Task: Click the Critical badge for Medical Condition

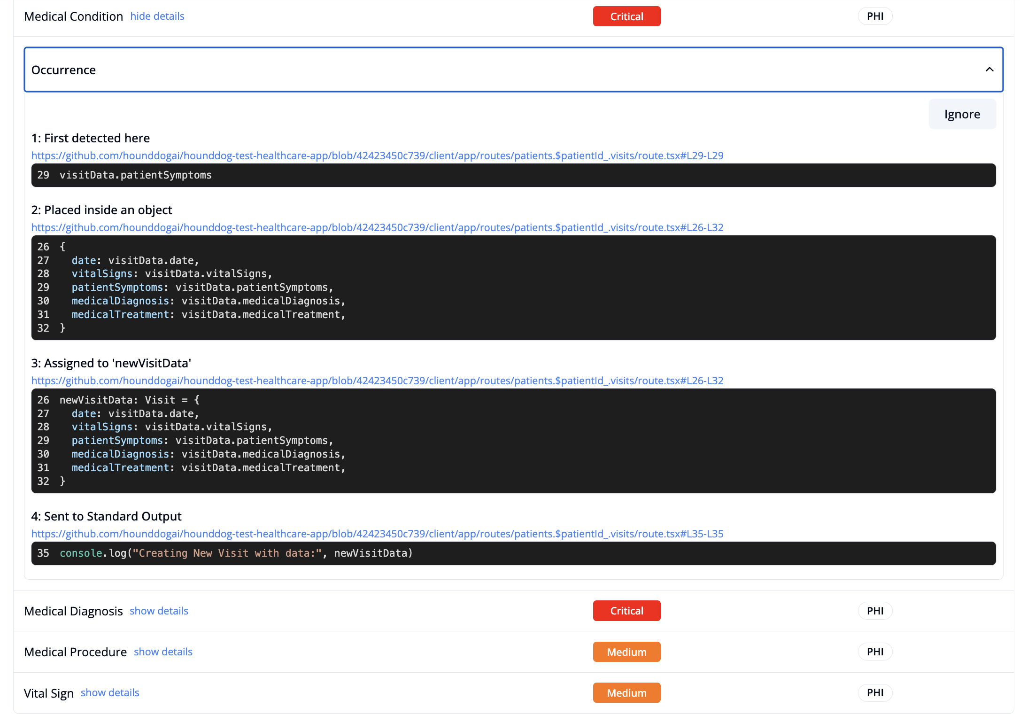Action: click(x=626, y=16)
